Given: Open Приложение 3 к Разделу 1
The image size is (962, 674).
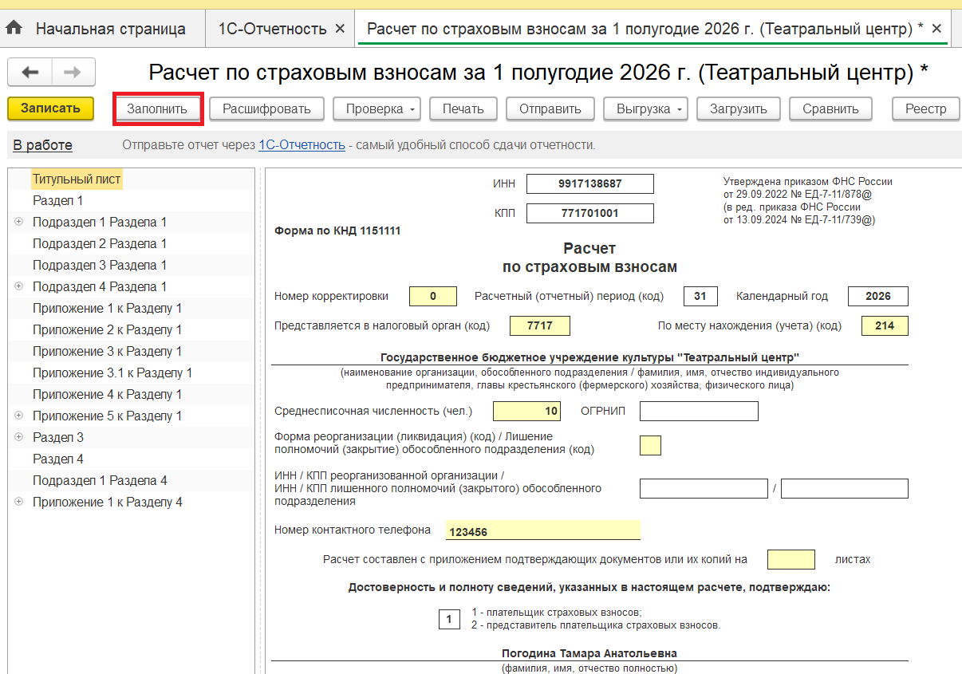Looking at the screenshot, I should 107,351.
